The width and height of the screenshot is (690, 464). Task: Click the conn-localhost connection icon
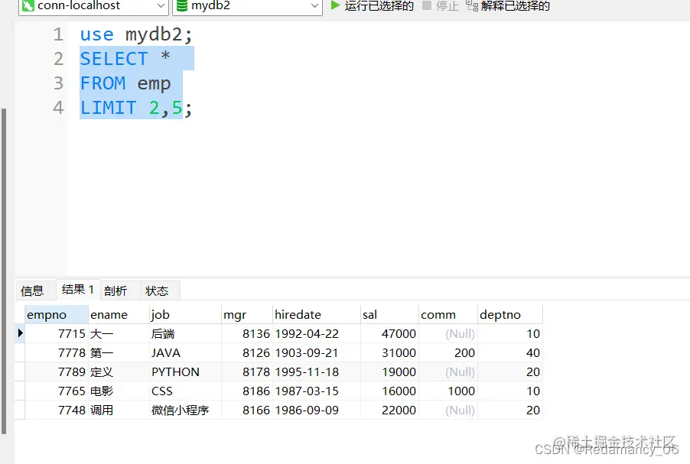tap(28, 5)
